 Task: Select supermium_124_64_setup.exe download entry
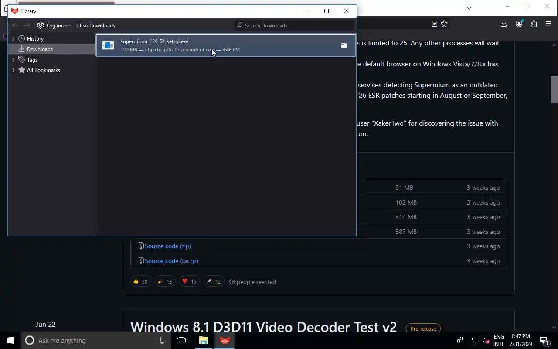coord(225,45)
